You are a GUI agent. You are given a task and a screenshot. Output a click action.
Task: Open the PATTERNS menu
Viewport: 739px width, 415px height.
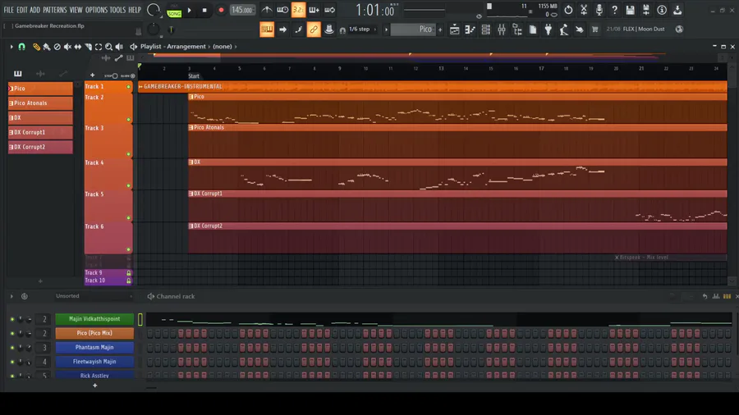[55, 10]
